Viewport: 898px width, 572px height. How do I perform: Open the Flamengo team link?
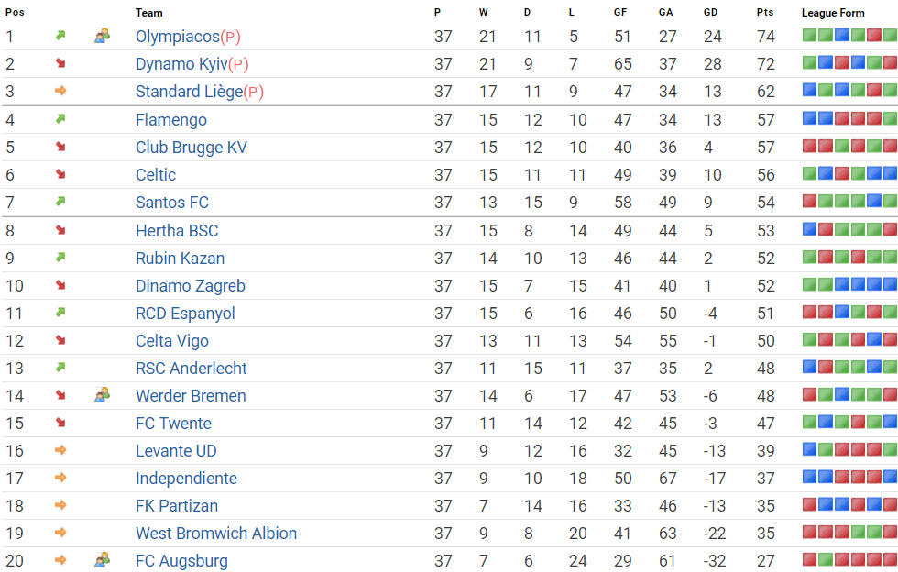[x=171, y=120]
